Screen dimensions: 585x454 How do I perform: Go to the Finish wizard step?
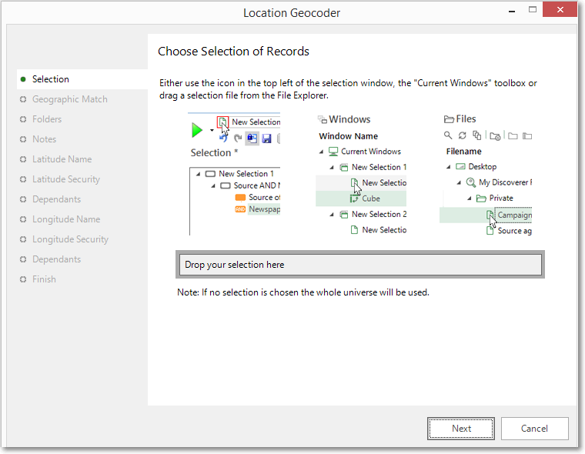pyautogui.click(x=44, y=279)
